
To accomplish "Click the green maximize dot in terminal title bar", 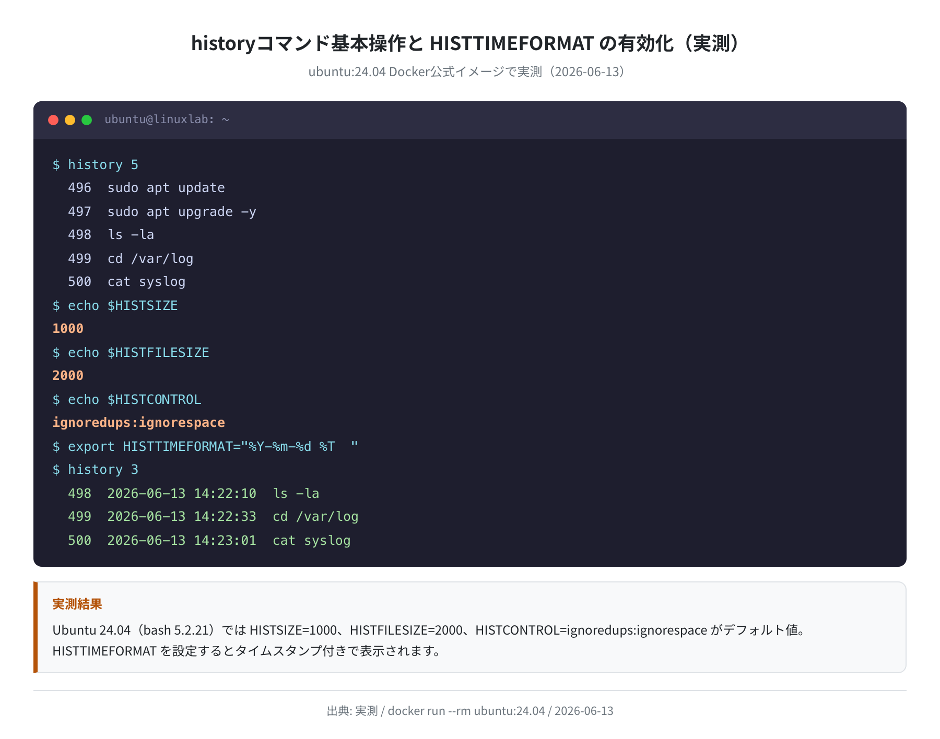I will click(87, 120).
